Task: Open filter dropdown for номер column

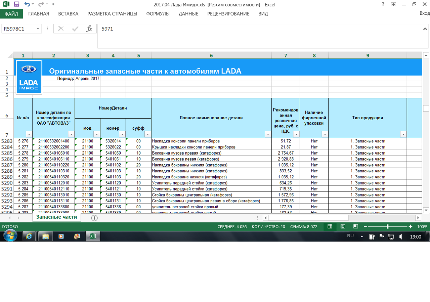Action: coord(122,134)
